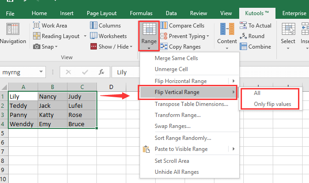
Task: Click the Content conversion icon
Action: tap(227, 29)
